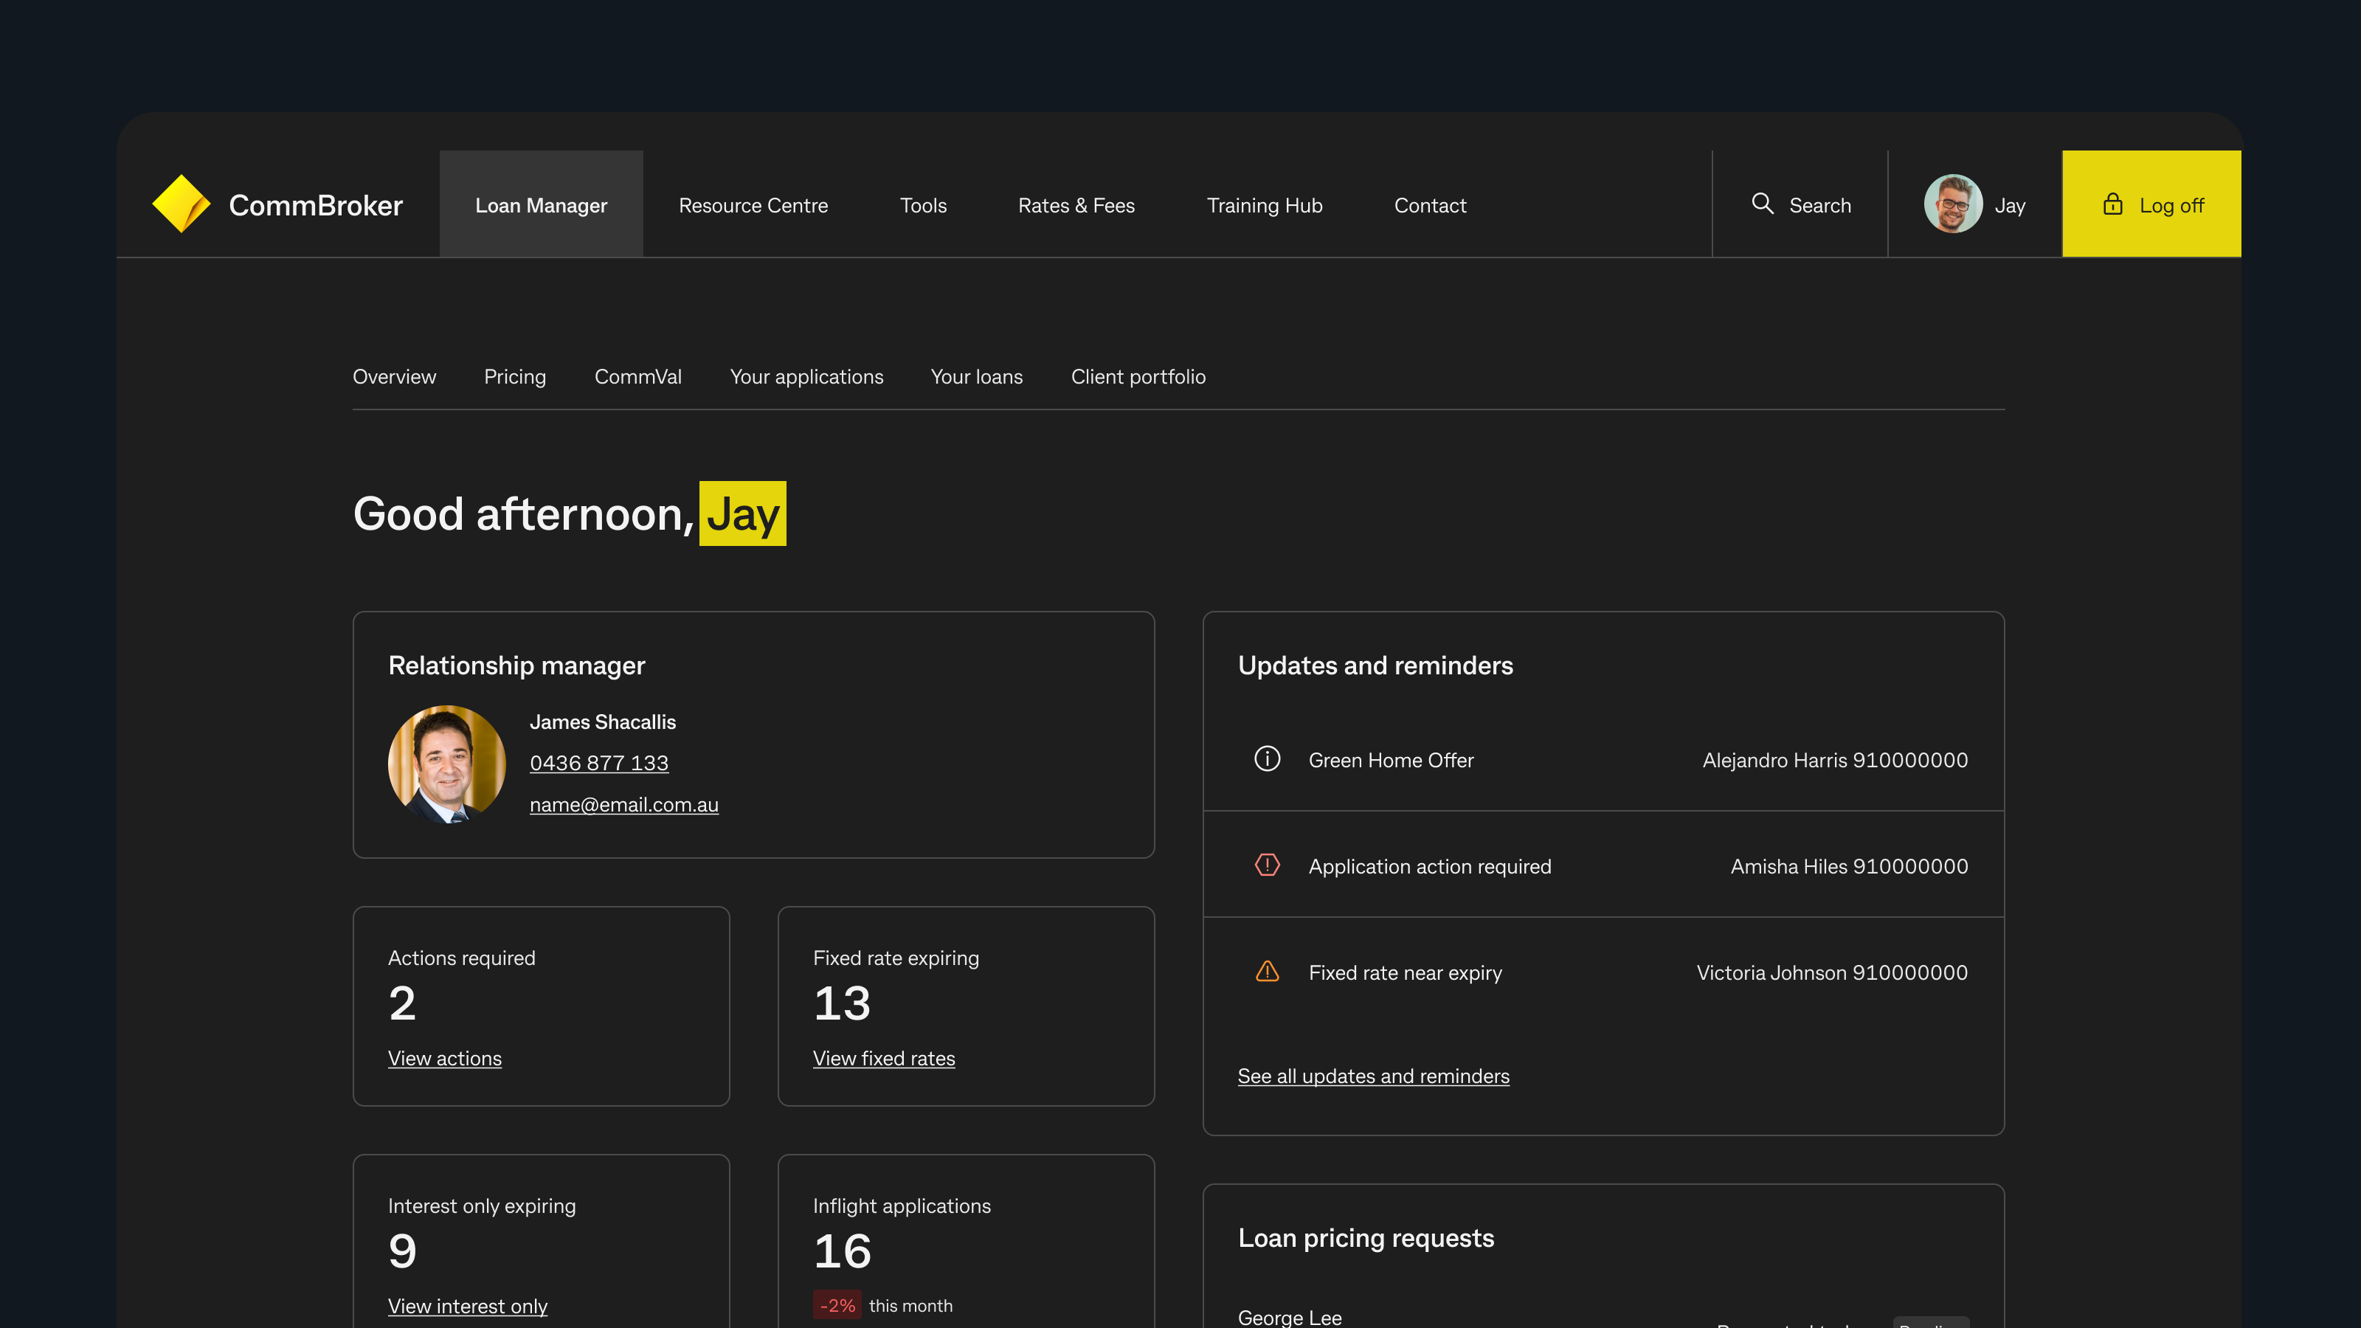Viewport: 2361px width, 1328px height.
Task: Click James Shacallis profile photo
Action: pos(446,764)
